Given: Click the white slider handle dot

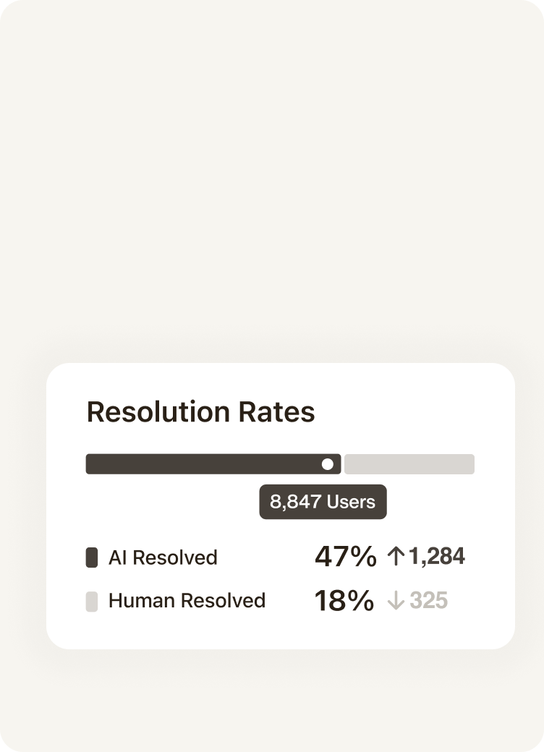Looking at the screenshot, I should click(328, 464).
